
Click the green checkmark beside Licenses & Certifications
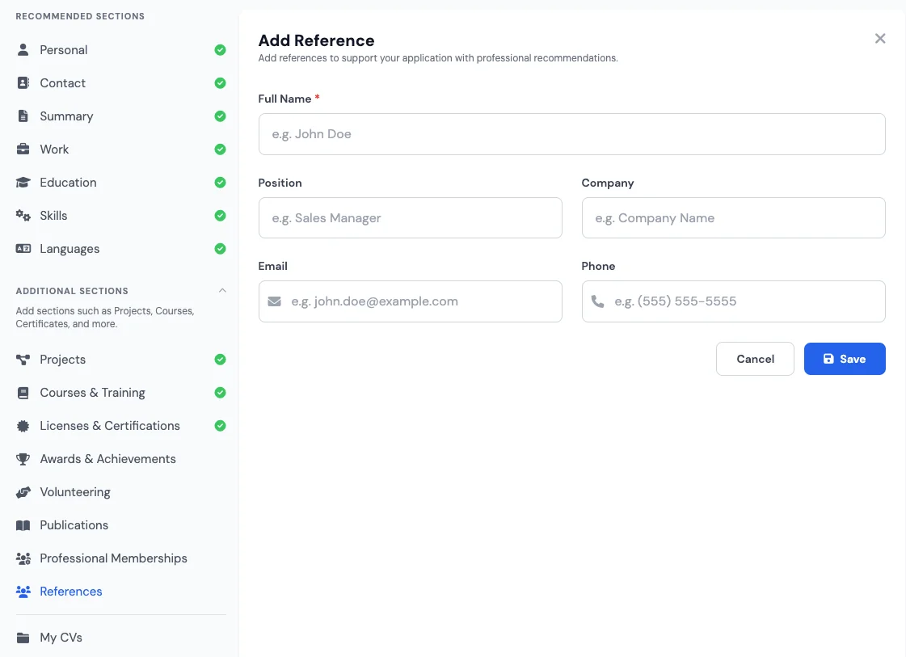point(220,426)
